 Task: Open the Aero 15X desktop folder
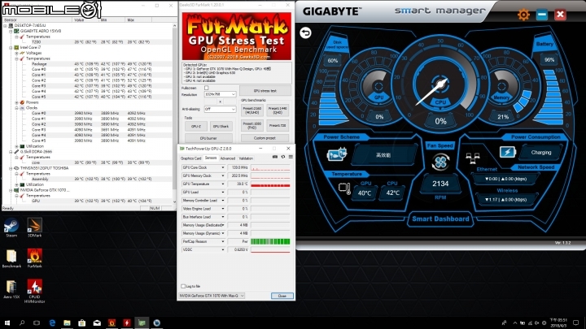[x=11, y=289]
